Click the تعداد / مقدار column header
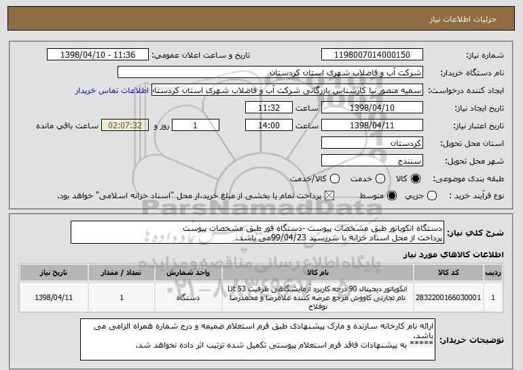Screen dimensions: 523x370 click(122, 273)
